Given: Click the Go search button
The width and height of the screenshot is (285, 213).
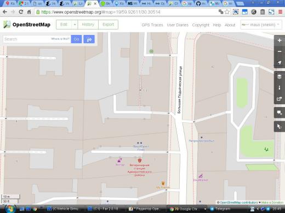Looking at the screenshot, I should pos(76,39).
